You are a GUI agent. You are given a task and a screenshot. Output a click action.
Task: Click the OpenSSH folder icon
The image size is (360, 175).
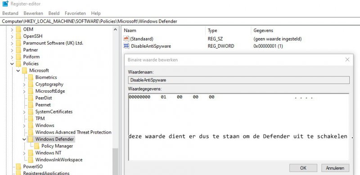pyautogui.click(x=18, y=36)
